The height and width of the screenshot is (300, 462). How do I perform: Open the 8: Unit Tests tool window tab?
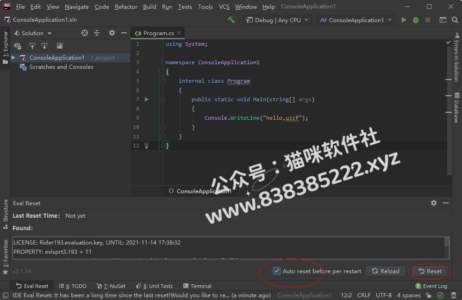[154, 286]
